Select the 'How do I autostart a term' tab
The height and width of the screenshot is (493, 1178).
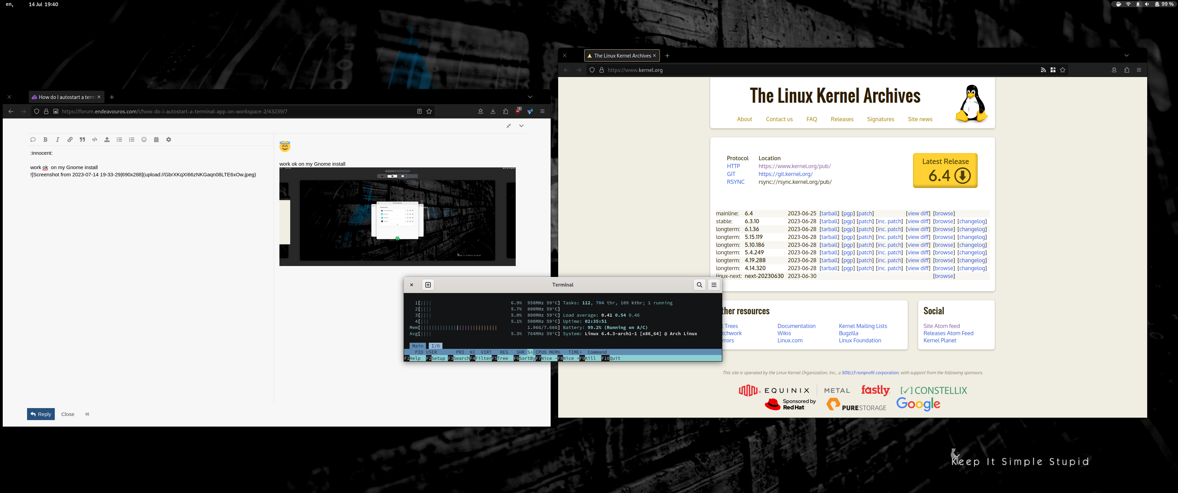point(66,97)
